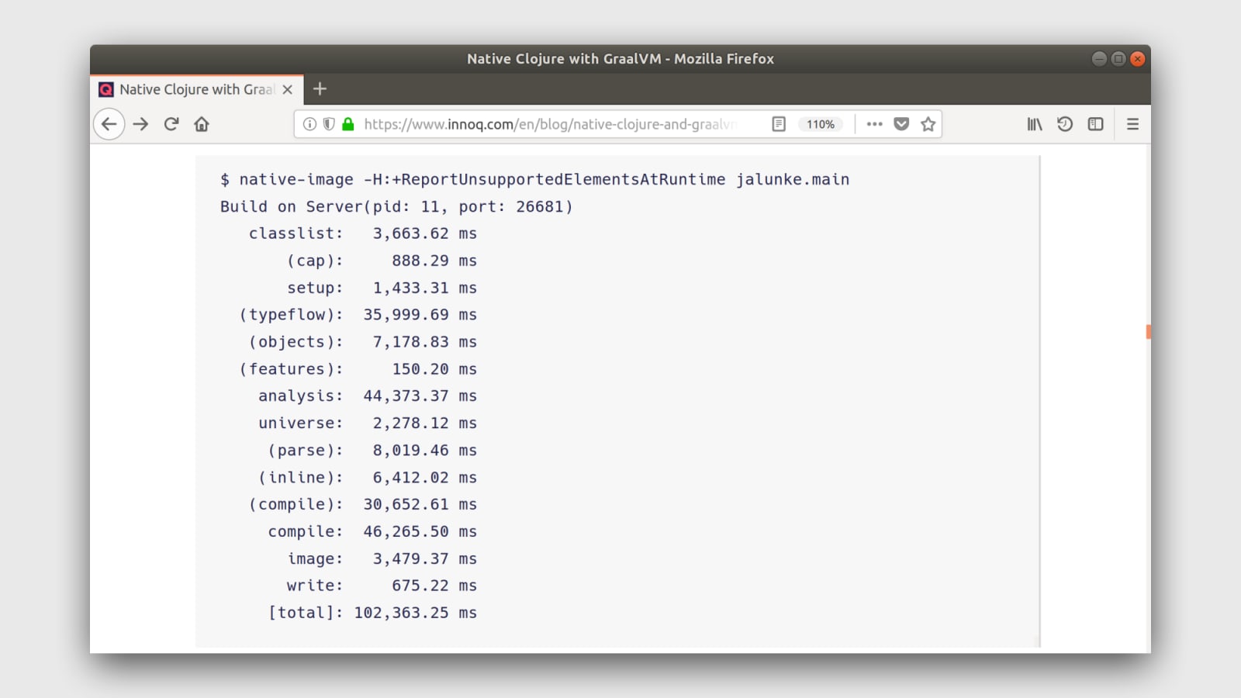This screenshot has height=698, width=1241.
Task: Click the window title 'Native Clojure with GraalVM'
Action: coord(564,59)
